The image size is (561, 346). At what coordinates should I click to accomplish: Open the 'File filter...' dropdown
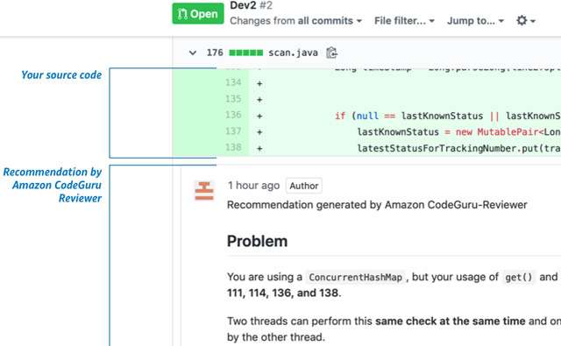[404, 21]
